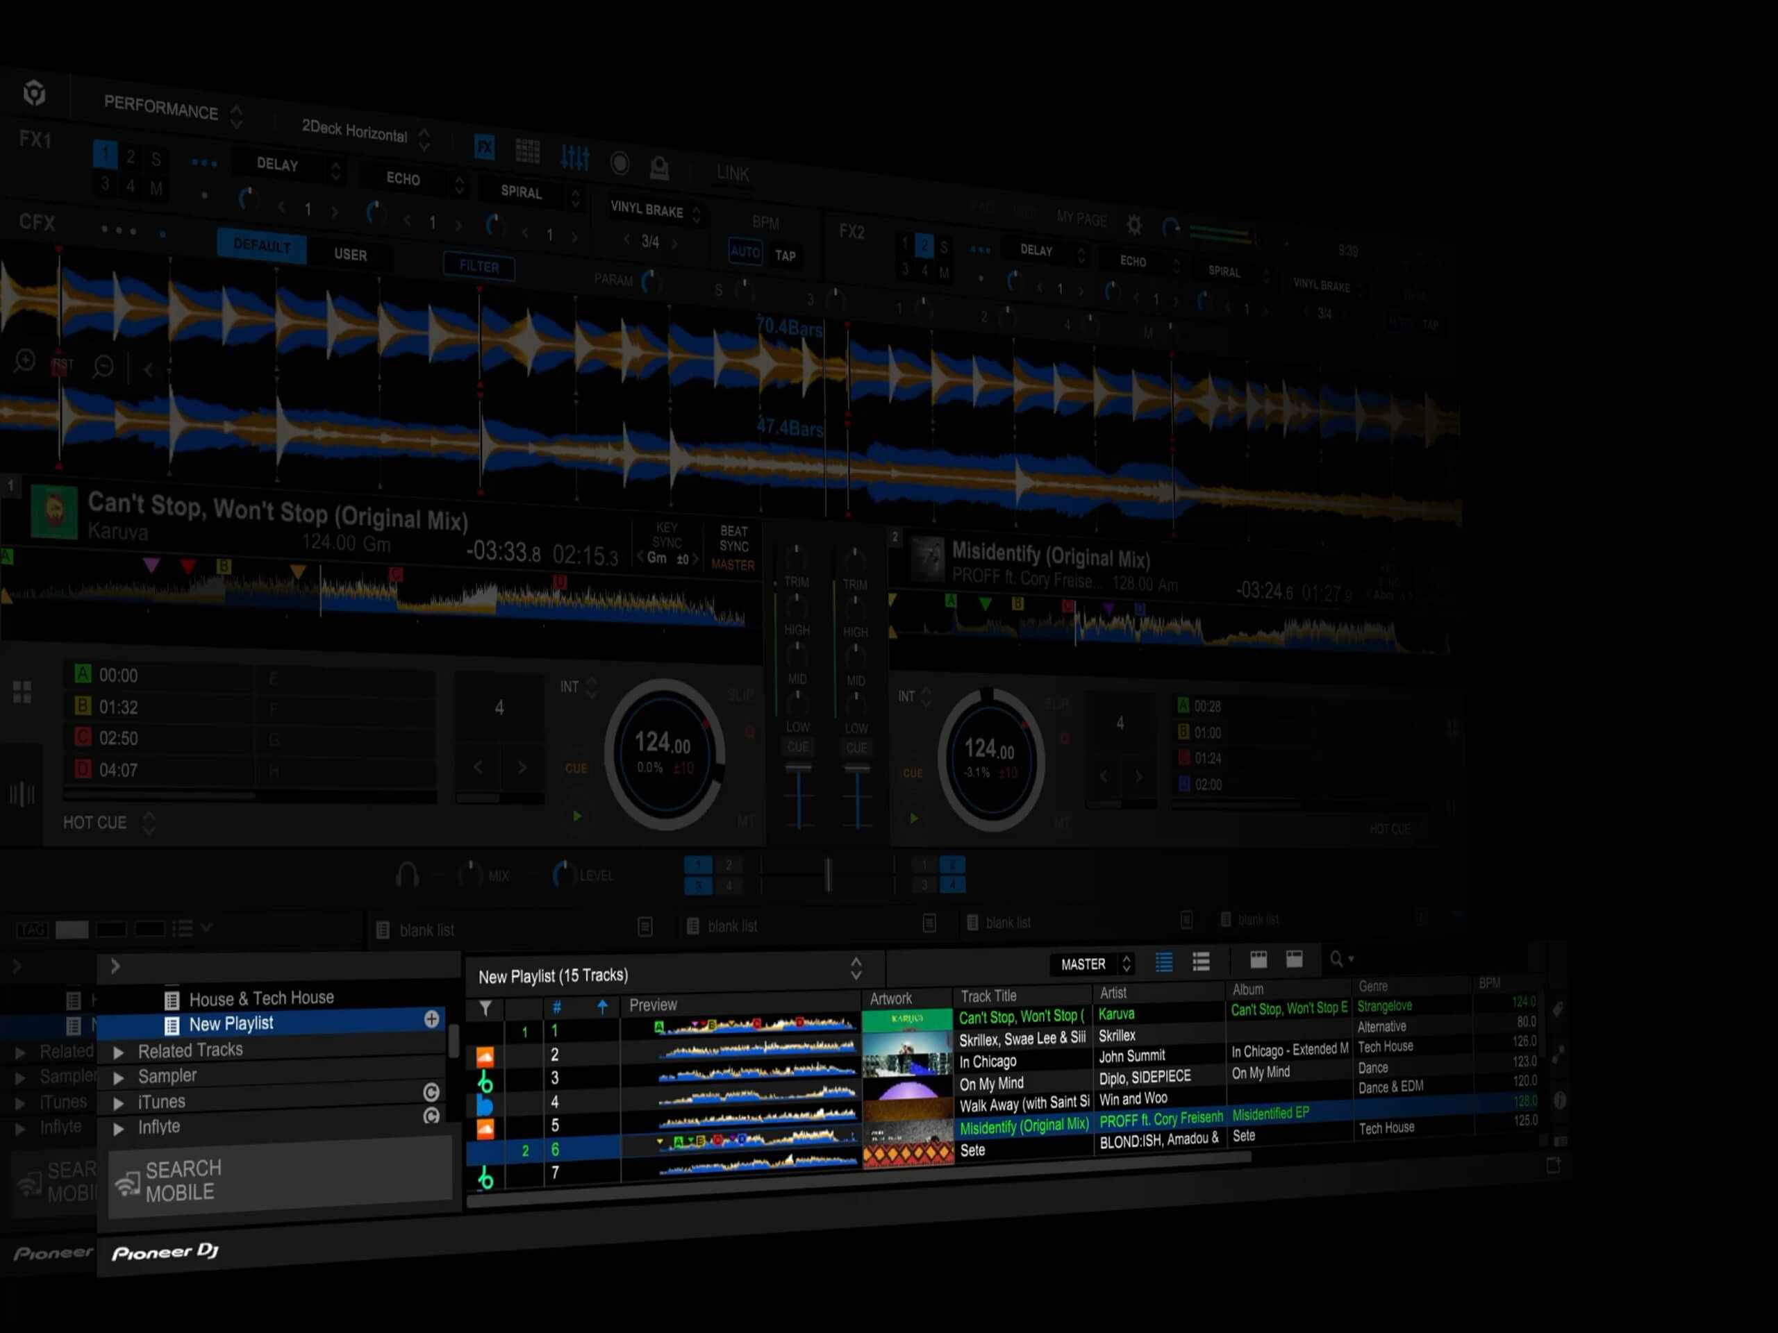Click the track filter funnel icon
The height and width of the screenshot is (1333, 1778).
[485, 1007]
